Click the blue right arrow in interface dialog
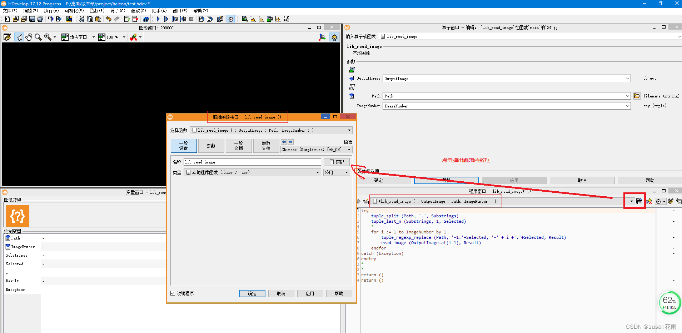The height and width of the screenshot is (333, 682). click(x=290, y=142)
